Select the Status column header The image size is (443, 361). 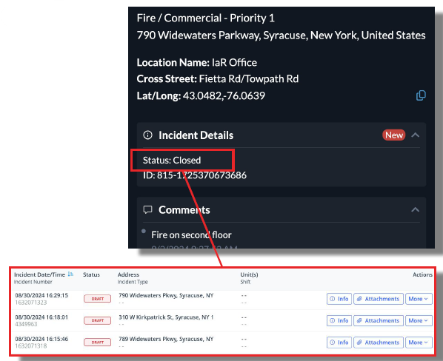[91, 274]
